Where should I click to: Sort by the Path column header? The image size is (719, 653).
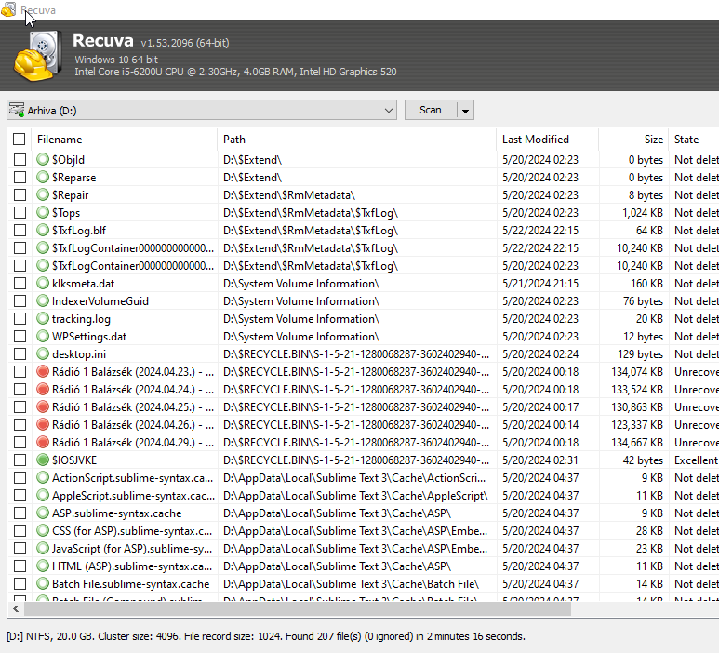357,139
